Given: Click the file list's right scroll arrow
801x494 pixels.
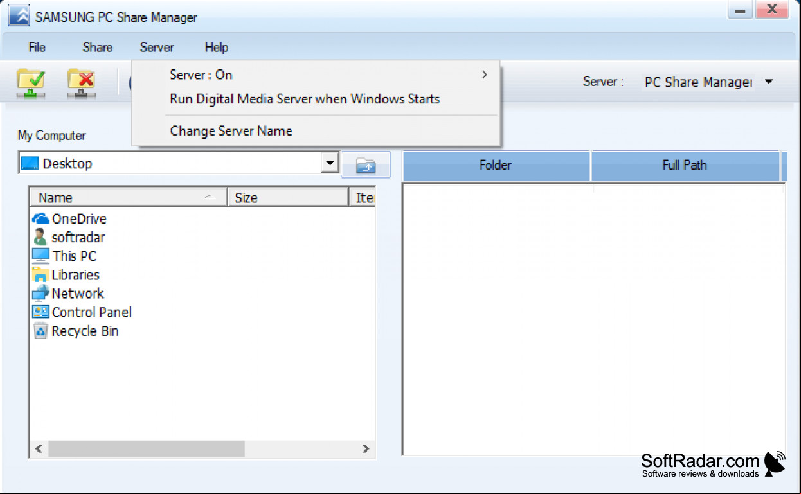Looking at the screenshot, I should [366, 448].
